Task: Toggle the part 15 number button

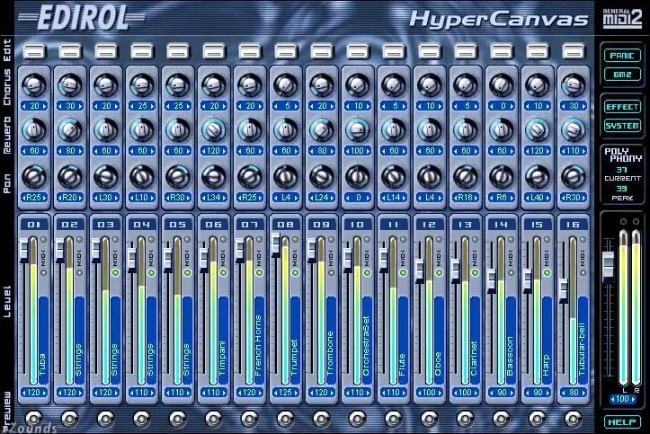Action: 538,225
